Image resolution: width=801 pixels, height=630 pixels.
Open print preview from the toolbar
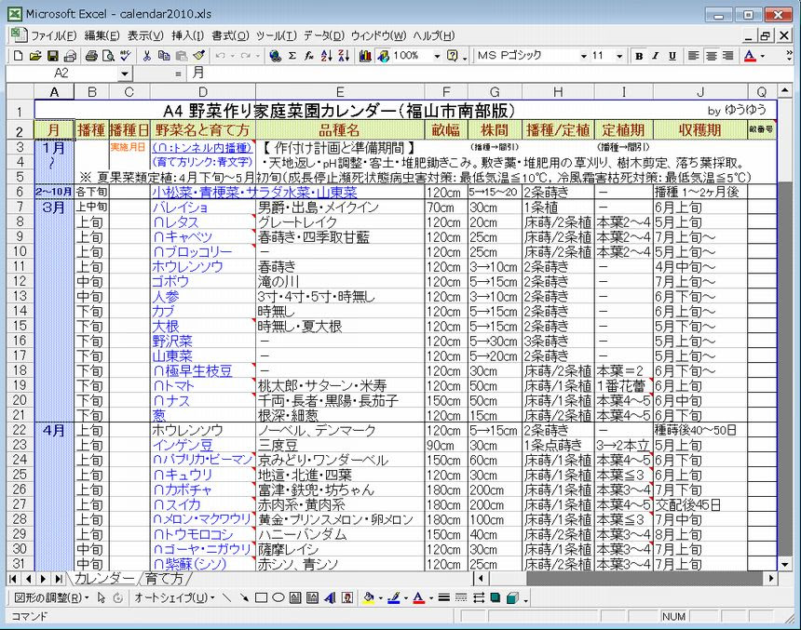point(108,56)
